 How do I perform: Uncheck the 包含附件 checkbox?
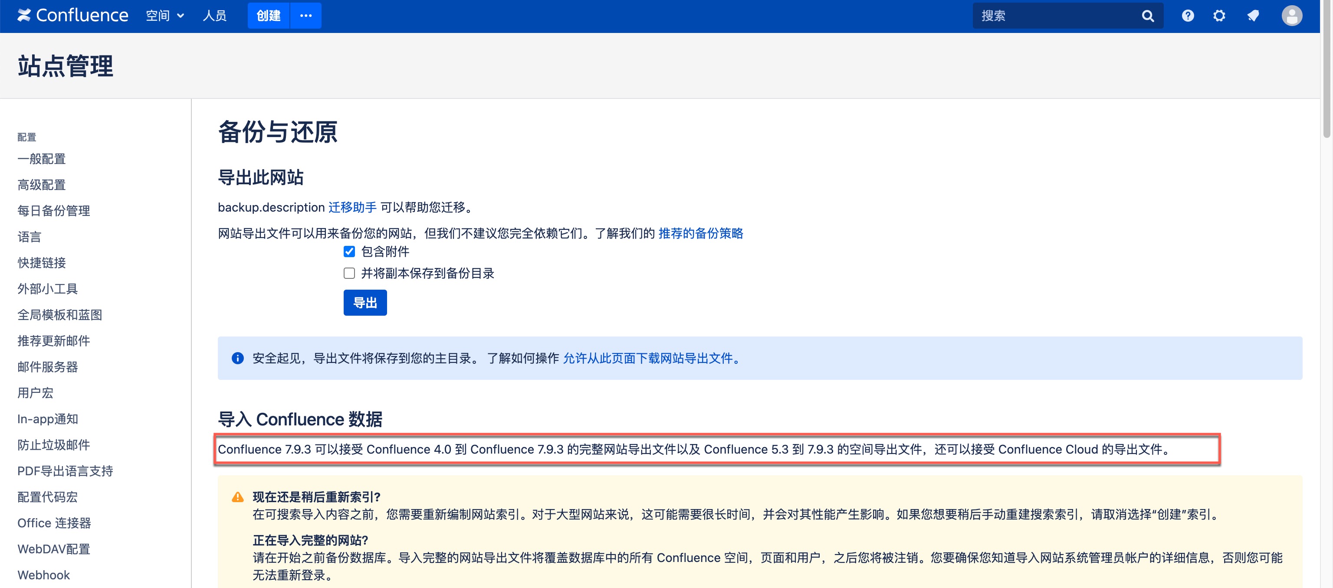coord(349,252)
